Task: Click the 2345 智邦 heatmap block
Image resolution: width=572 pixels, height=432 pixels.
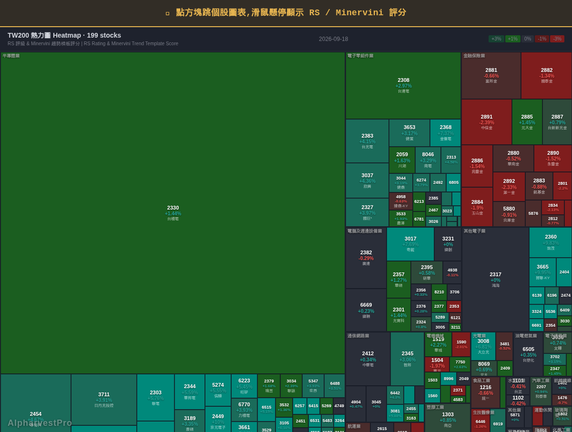Action: coord(408,359)
